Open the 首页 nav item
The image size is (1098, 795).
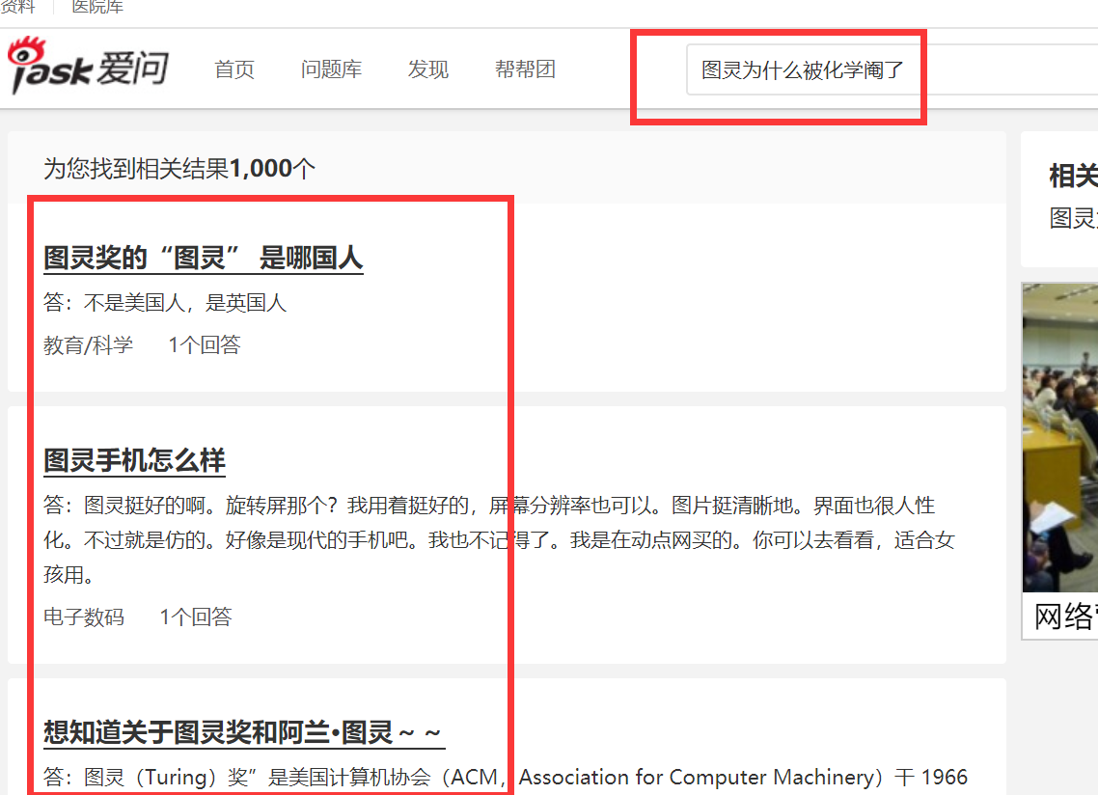(x=234, y=69)
